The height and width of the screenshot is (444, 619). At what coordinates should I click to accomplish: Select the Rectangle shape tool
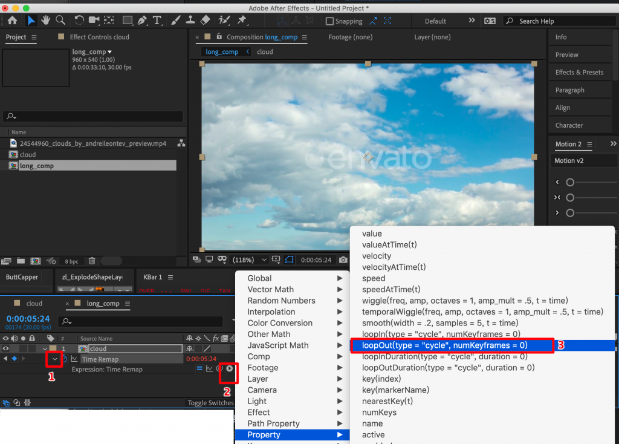coord(127,21)
